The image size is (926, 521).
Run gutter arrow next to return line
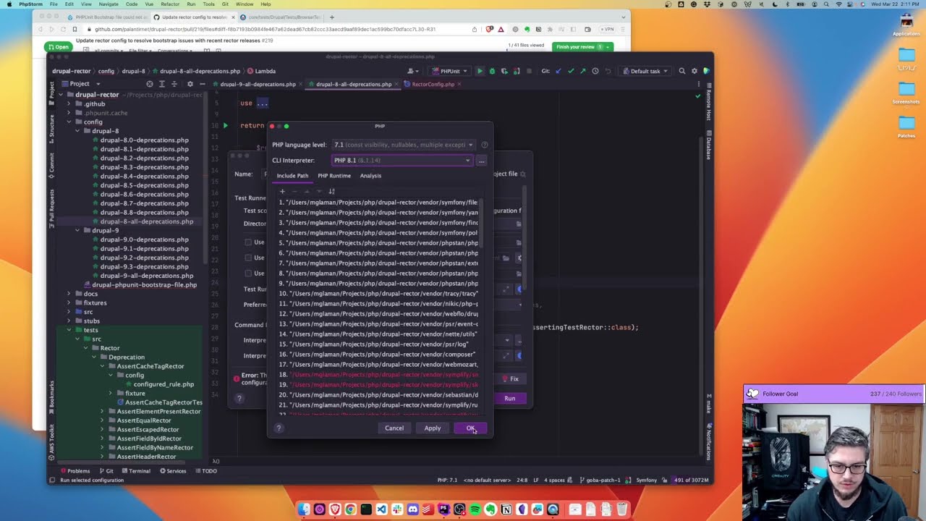click(225, 125)
